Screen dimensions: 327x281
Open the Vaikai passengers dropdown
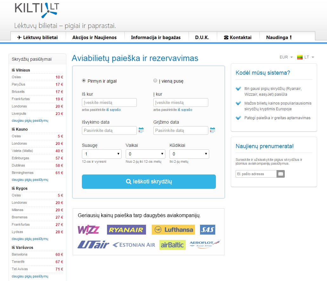pyautogui.click(x=145, y=154)
